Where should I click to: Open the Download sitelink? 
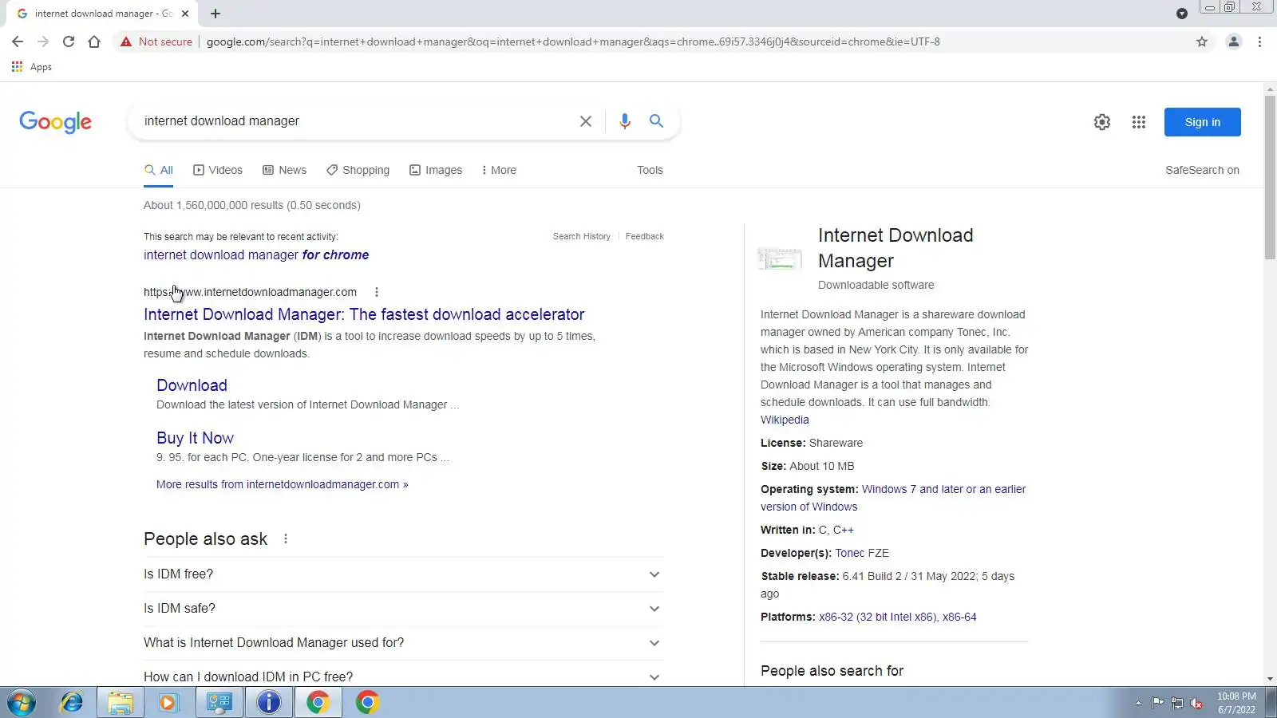pos(192,385)
